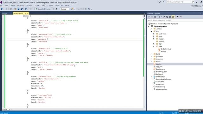Screen dimensions: 203x114
Task: Click the Undo arrow icon
Action: click(x=25, y=9)
